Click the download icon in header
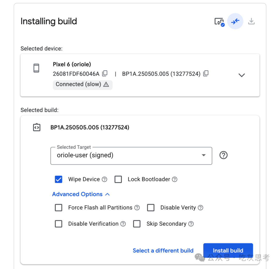279x269 pixels. pyautogui.click(x=251, y=21)
